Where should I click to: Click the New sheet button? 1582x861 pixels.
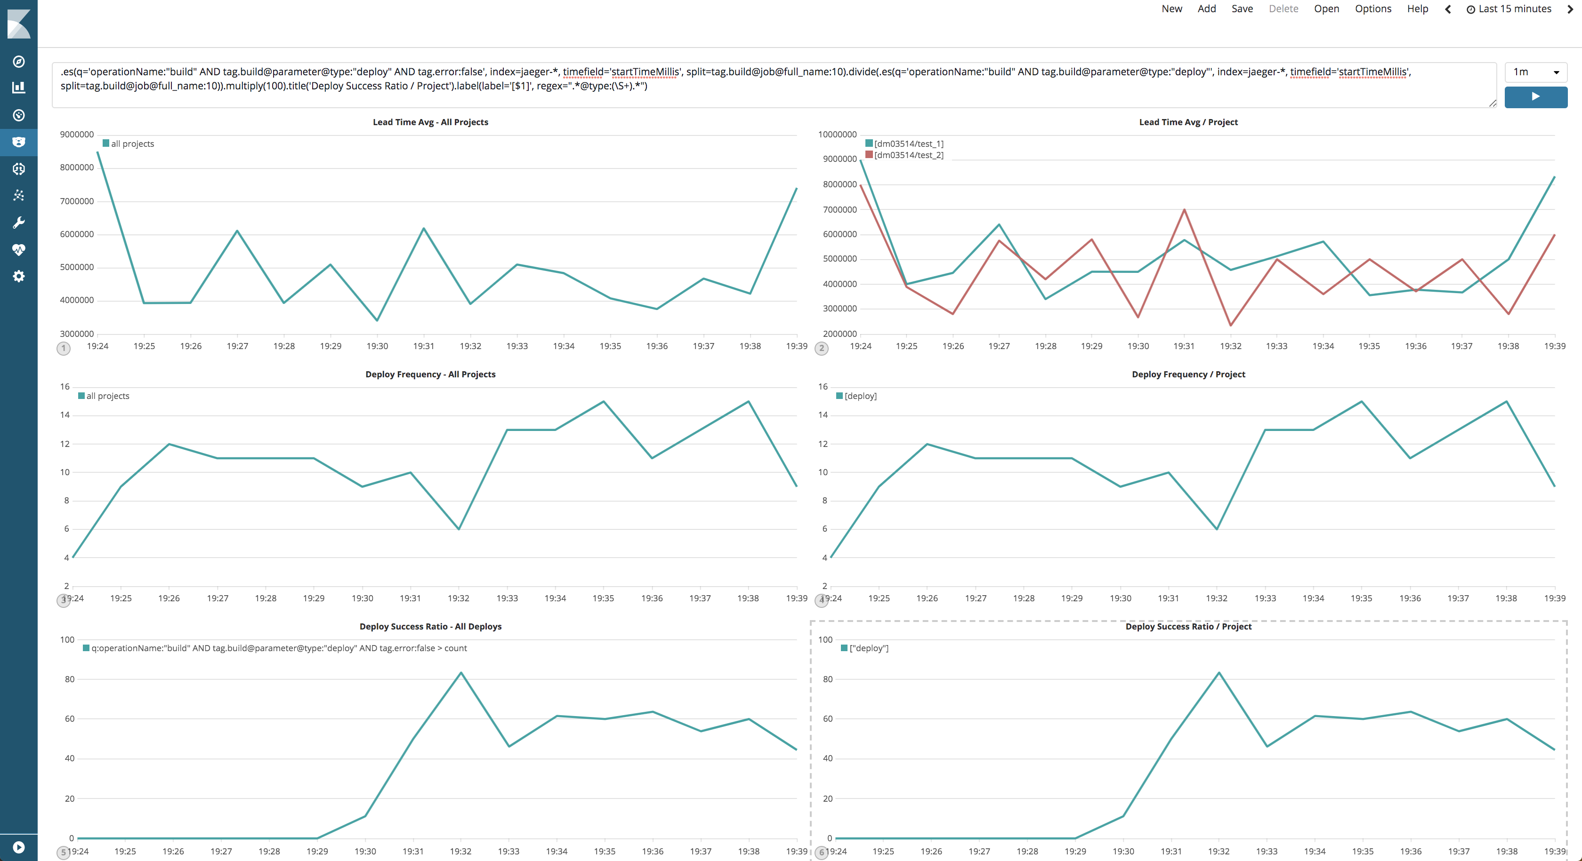click(x=1171, y=8)
